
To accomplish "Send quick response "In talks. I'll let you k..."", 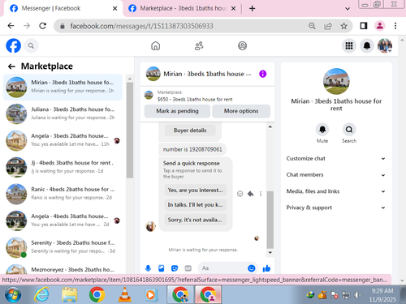I will pos(196,205).
